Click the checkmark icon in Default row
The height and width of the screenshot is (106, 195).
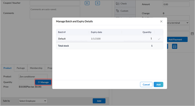click(159, 39)
